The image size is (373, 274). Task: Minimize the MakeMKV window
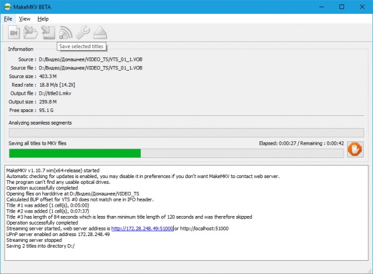click(x=321, y=7)
